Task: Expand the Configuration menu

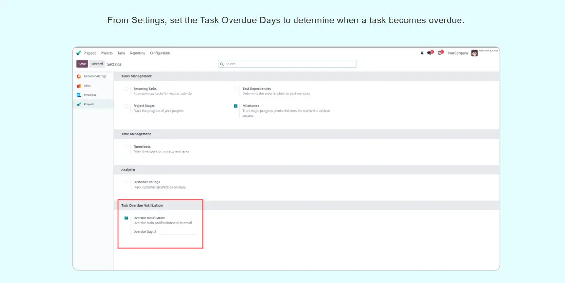Action: tap(160, 53)
